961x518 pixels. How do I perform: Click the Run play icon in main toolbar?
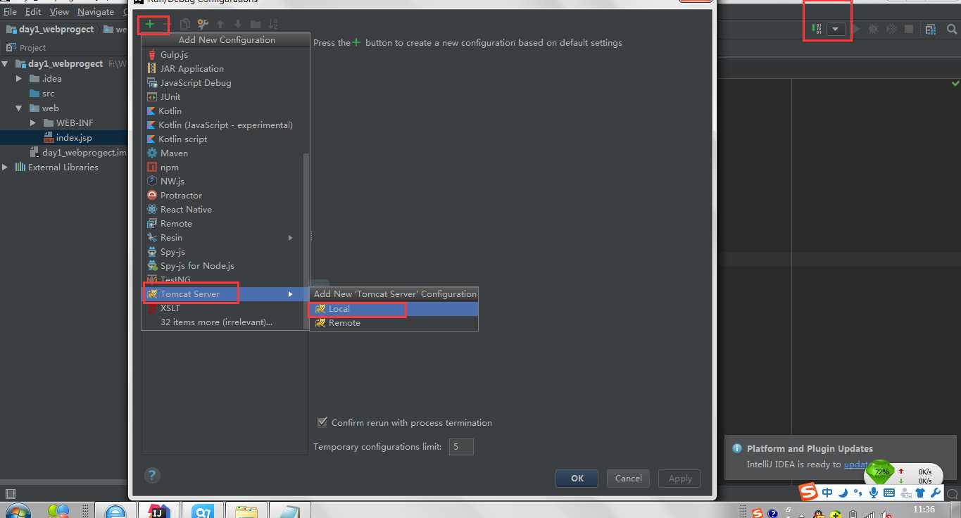coord(856,29)
